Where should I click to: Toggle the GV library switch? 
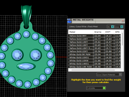(x=110, y=27)
